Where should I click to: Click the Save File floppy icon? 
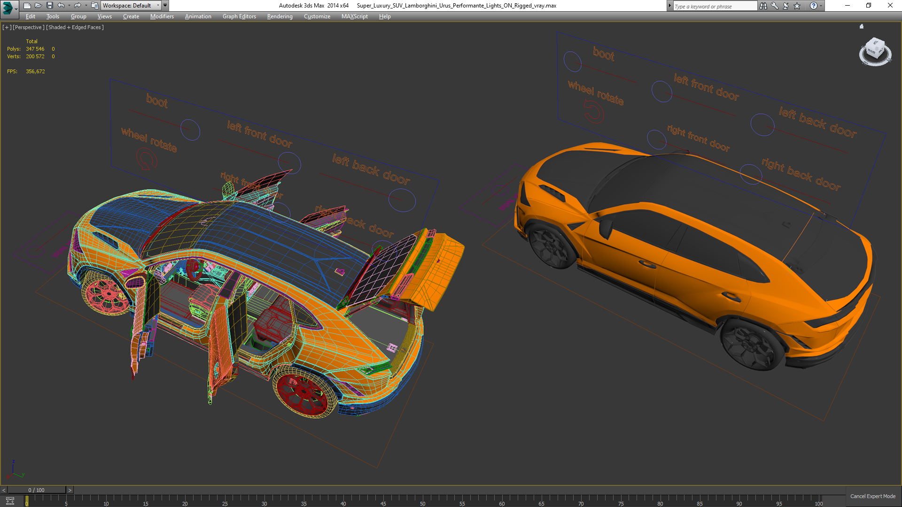[50, 6]
